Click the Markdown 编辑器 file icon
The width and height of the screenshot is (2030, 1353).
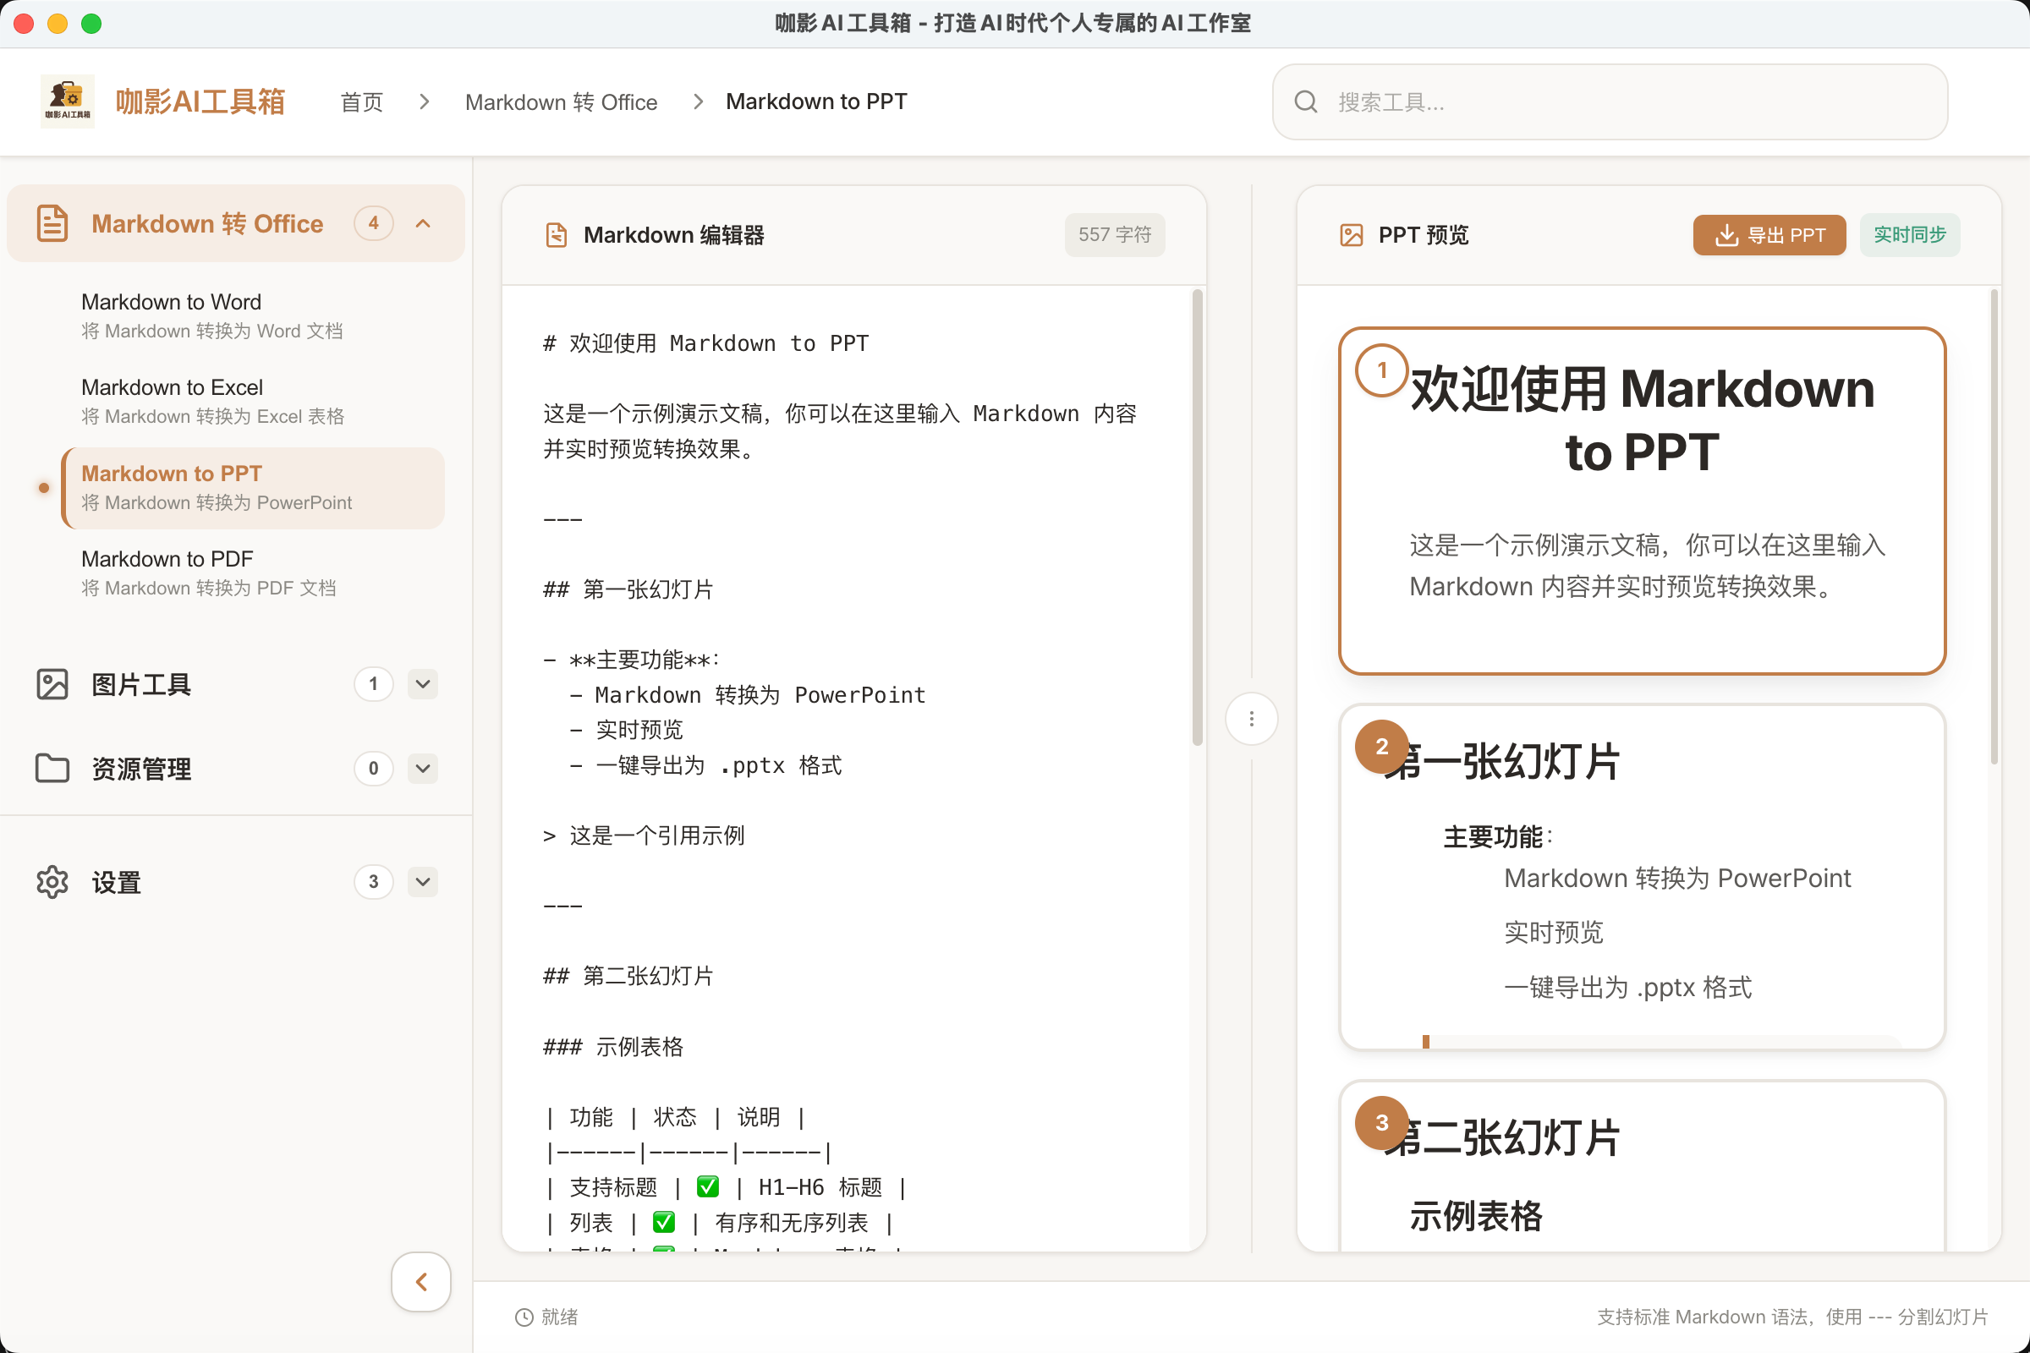[556, 234]
